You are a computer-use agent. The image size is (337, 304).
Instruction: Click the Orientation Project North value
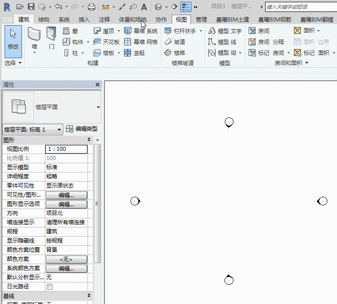coord(66,213)
